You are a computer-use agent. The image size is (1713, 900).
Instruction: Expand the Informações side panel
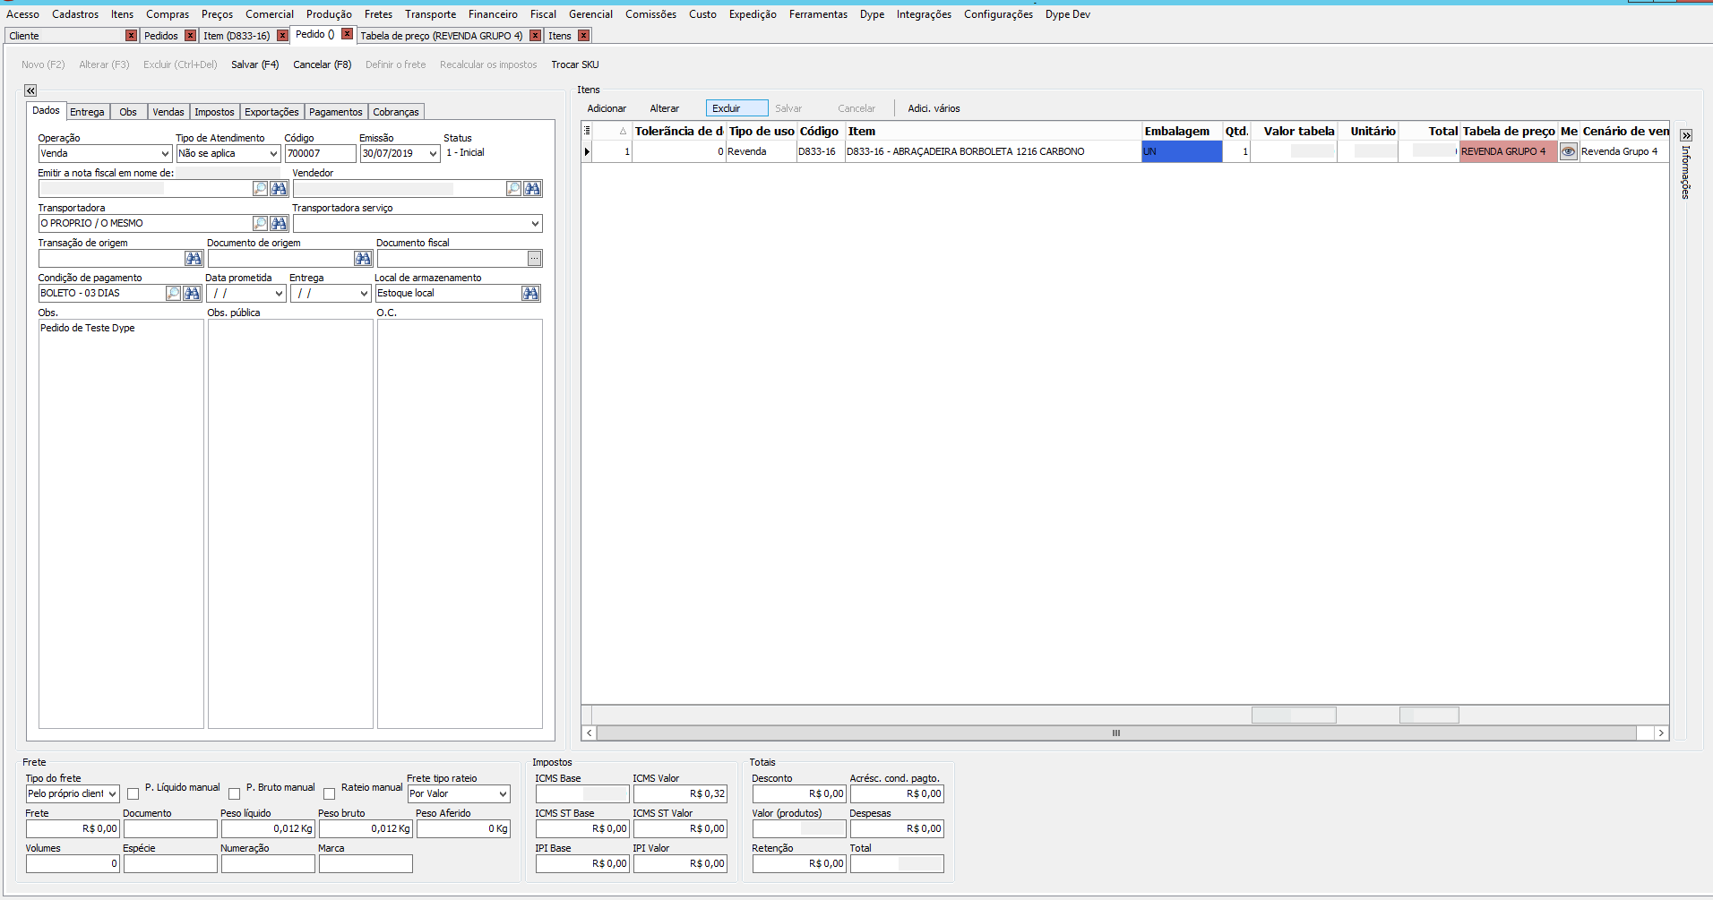point(1686,135)
